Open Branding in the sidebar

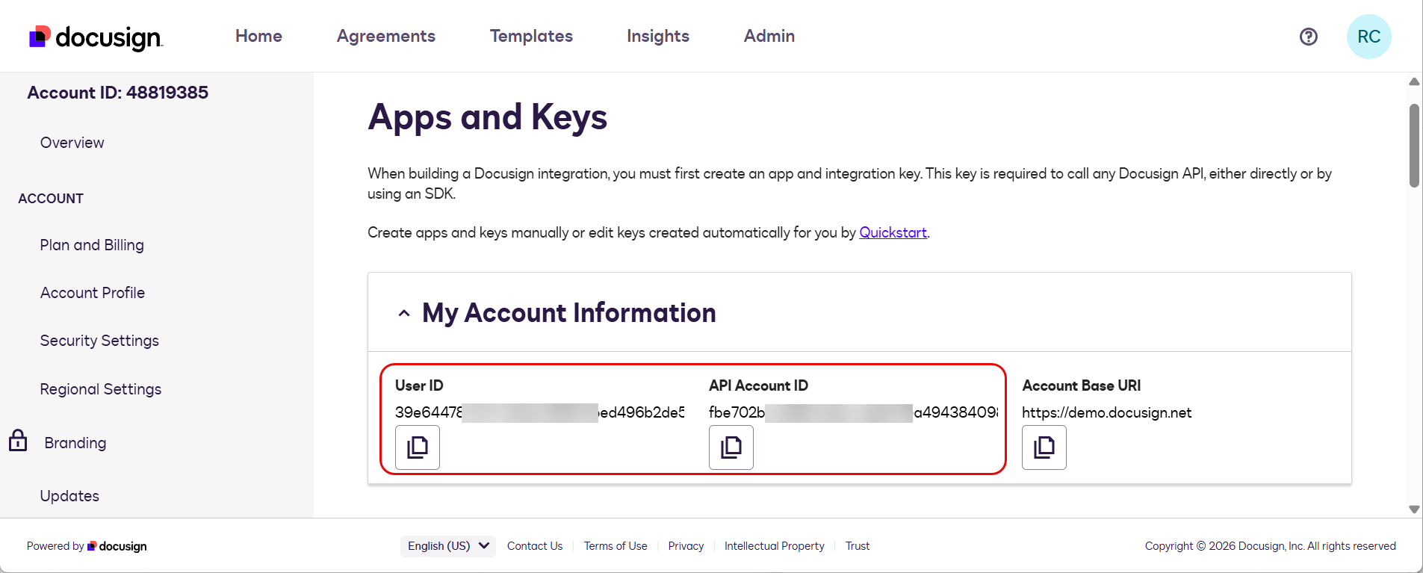(x=75, y=443)
